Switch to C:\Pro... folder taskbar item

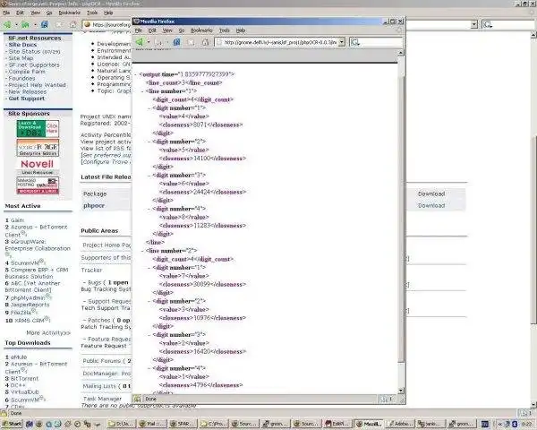coord(212,424)
